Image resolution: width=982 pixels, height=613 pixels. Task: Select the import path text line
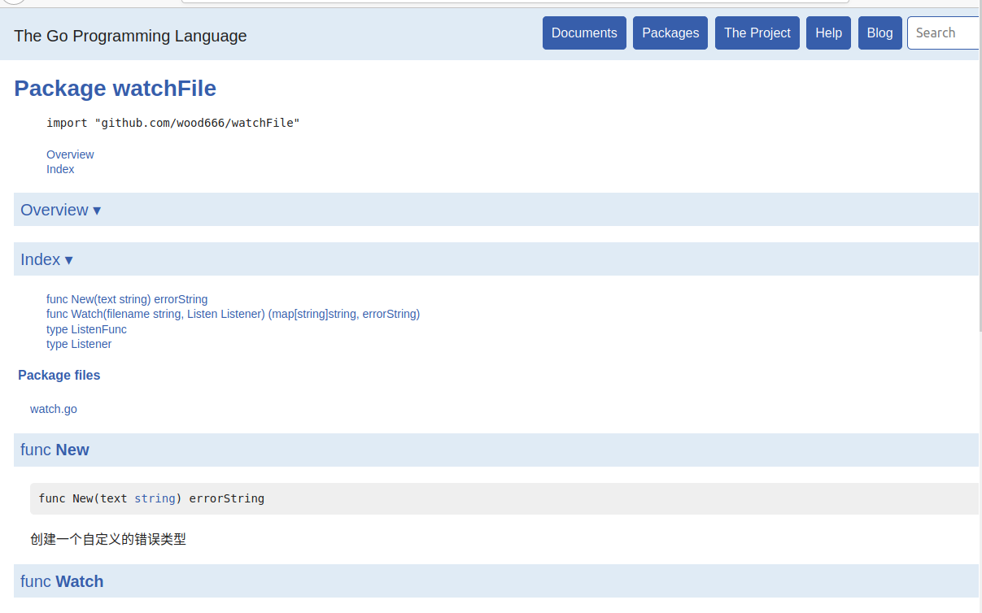coord(173,123)
